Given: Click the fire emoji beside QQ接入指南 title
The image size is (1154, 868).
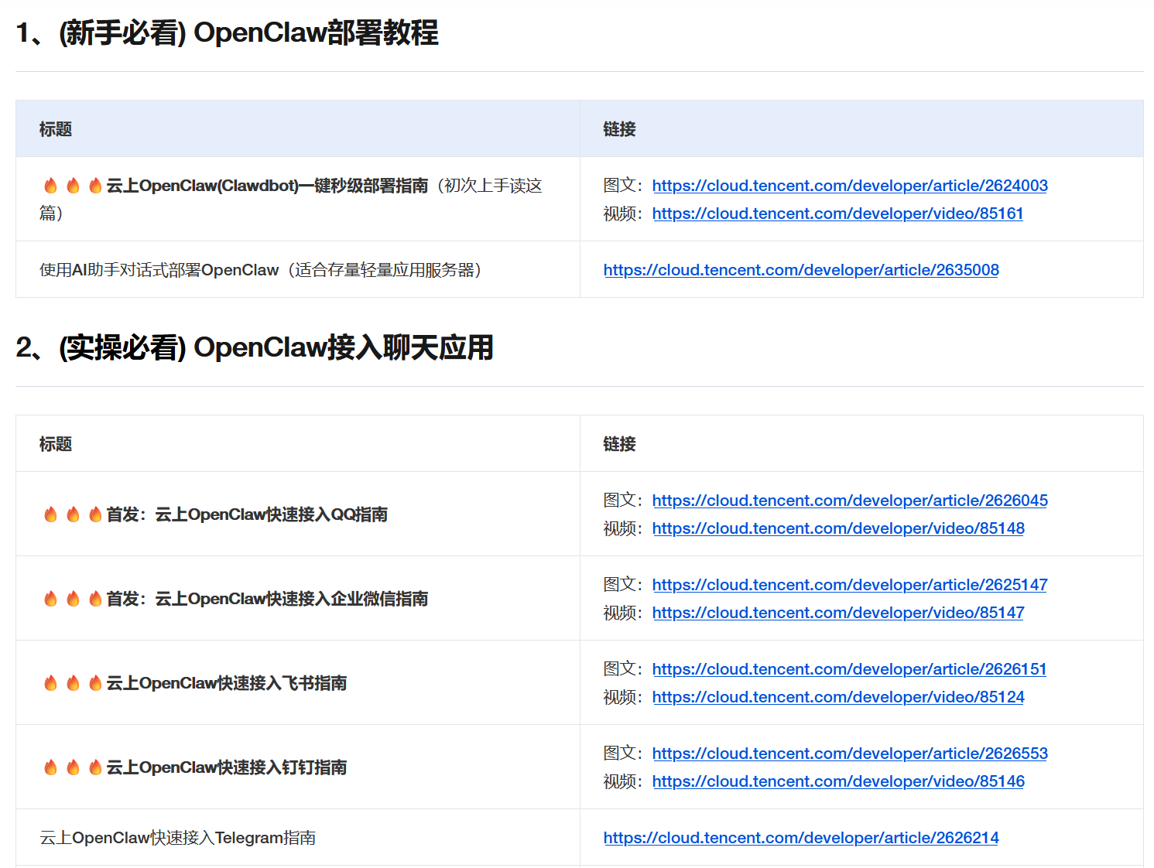Looking at the screenshot, I should click(x=50, y=513).
